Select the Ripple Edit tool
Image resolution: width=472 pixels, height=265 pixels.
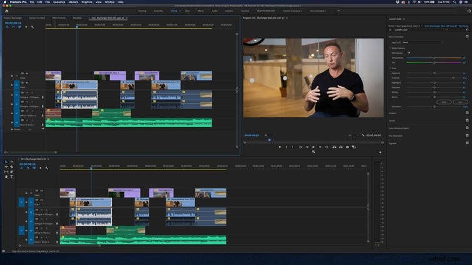coord(6,166)
